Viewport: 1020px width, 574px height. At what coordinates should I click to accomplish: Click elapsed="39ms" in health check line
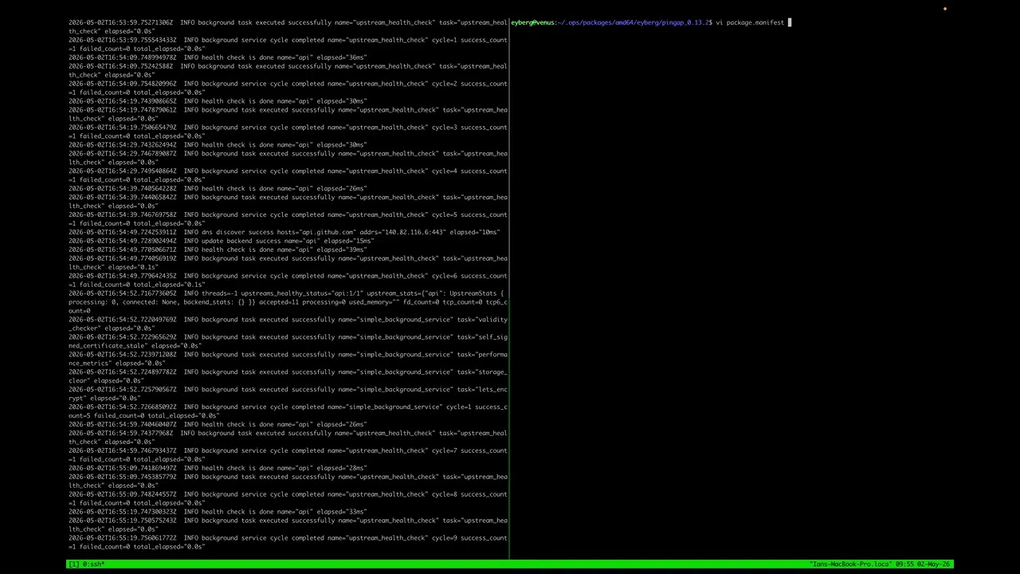[x=342, y=250]
